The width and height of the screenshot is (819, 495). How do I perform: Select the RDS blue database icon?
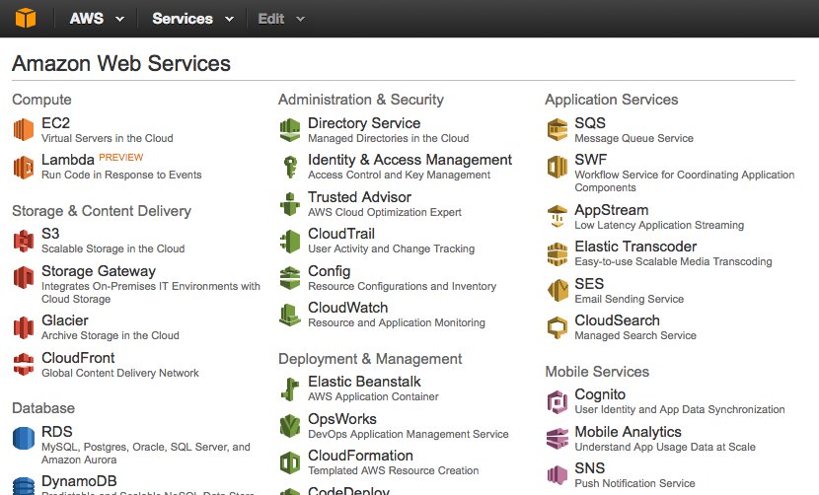click(24, 438)
